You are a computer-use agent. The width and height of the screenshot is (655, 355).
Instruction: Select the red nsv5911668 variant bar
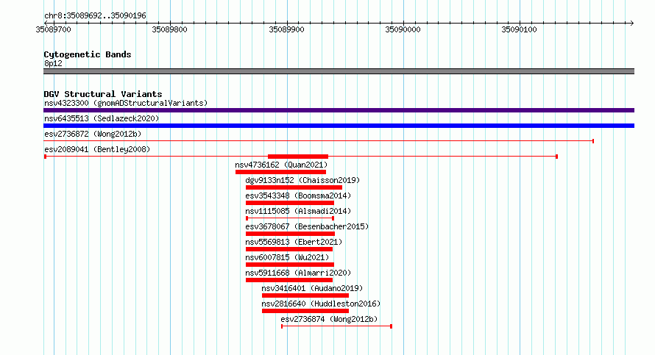coord(289,280)
